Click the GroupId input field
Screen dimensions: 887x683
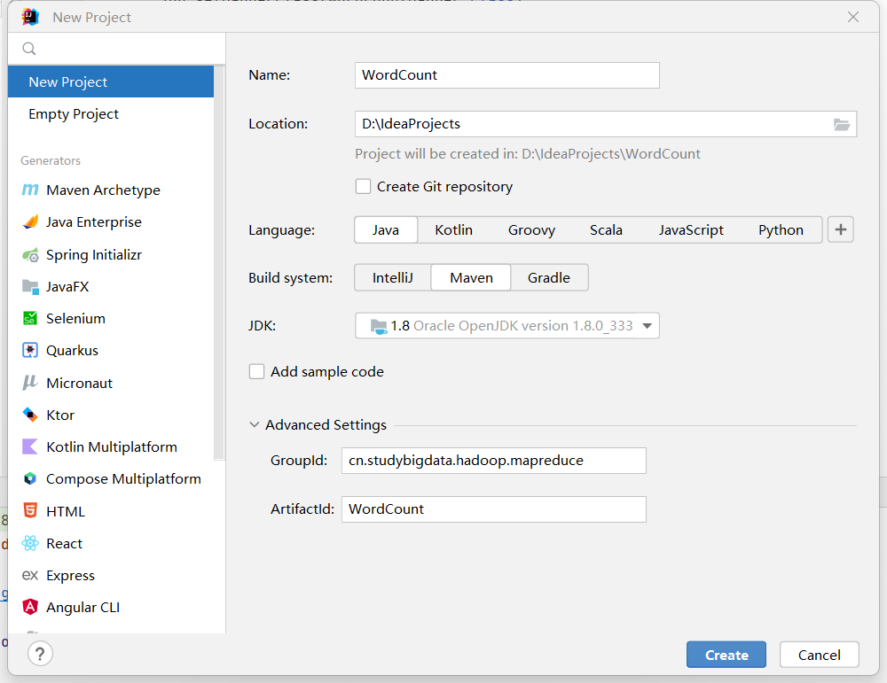(x=494, y=461)
